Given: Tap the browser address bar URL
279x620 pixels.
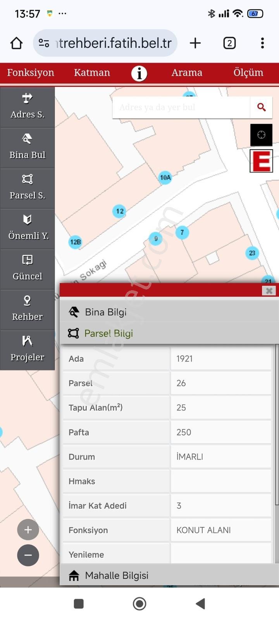Looking at the screenshot, I should pyautogui.click(x=114, y=43).
